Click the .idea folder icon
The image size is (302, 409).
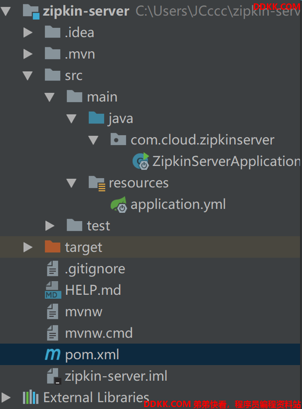tap(53, 32)
